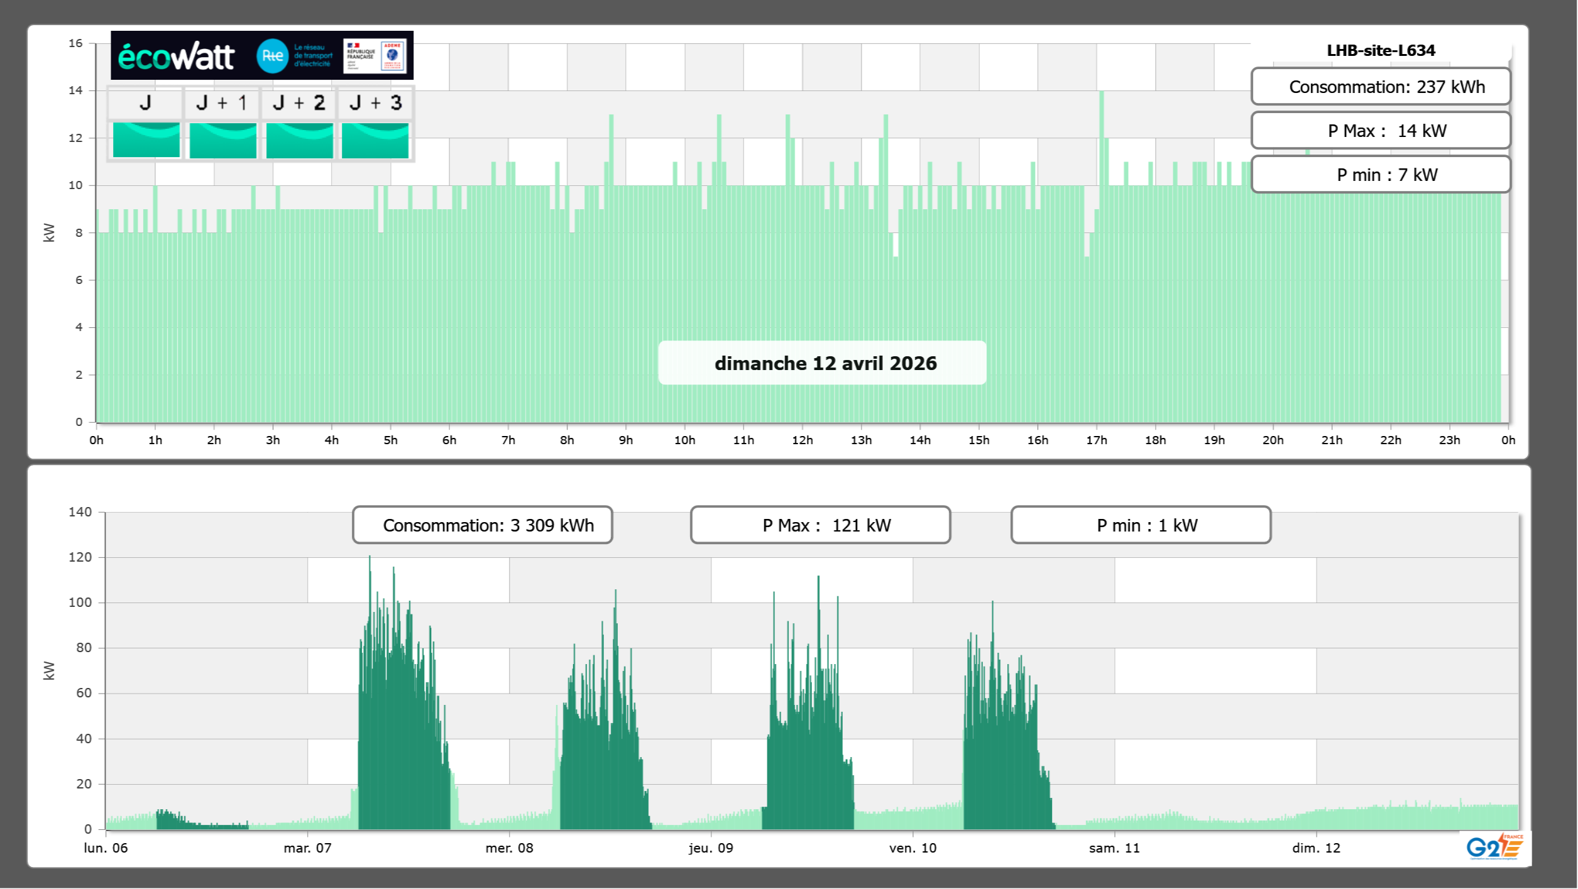Click the LHB-site-L634 site title
Screen dimensions: 1578x889
[x=1380, y=50]
